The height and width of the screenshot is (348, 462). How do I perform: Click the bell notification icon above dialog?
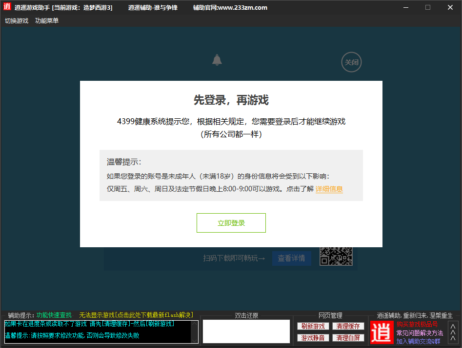tap(217, 60)
